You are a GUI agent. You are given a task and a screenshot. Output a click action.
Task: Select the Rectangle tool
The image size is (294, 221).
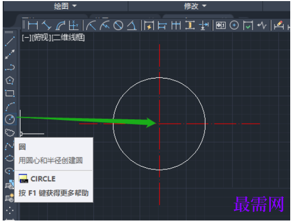click(10, 93)
